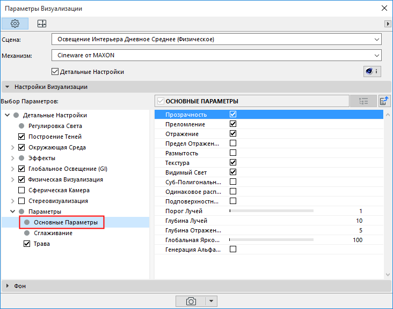This screenshot has width=393, height=309.
Task: Uncheck the Видимый Свет checkbox
Action: 233,172
